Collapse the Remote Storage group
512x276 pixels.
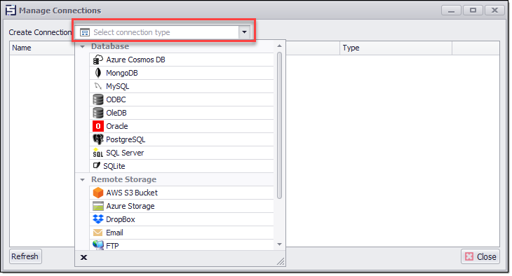[x=82, y=180]
